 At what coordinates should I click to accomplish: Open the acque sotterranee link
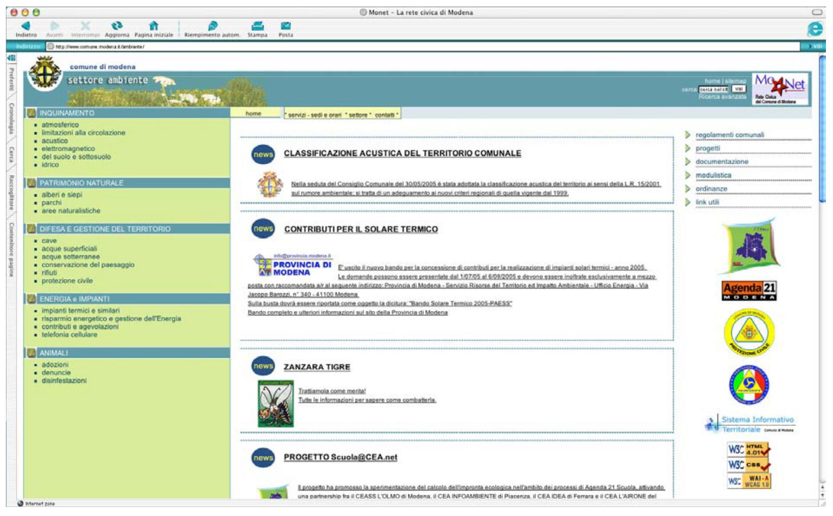tap(71, 257)
